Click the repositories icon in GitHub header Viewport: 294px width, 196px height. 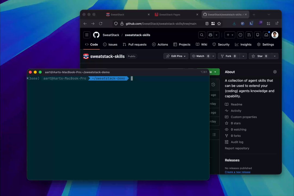[258, 35]
